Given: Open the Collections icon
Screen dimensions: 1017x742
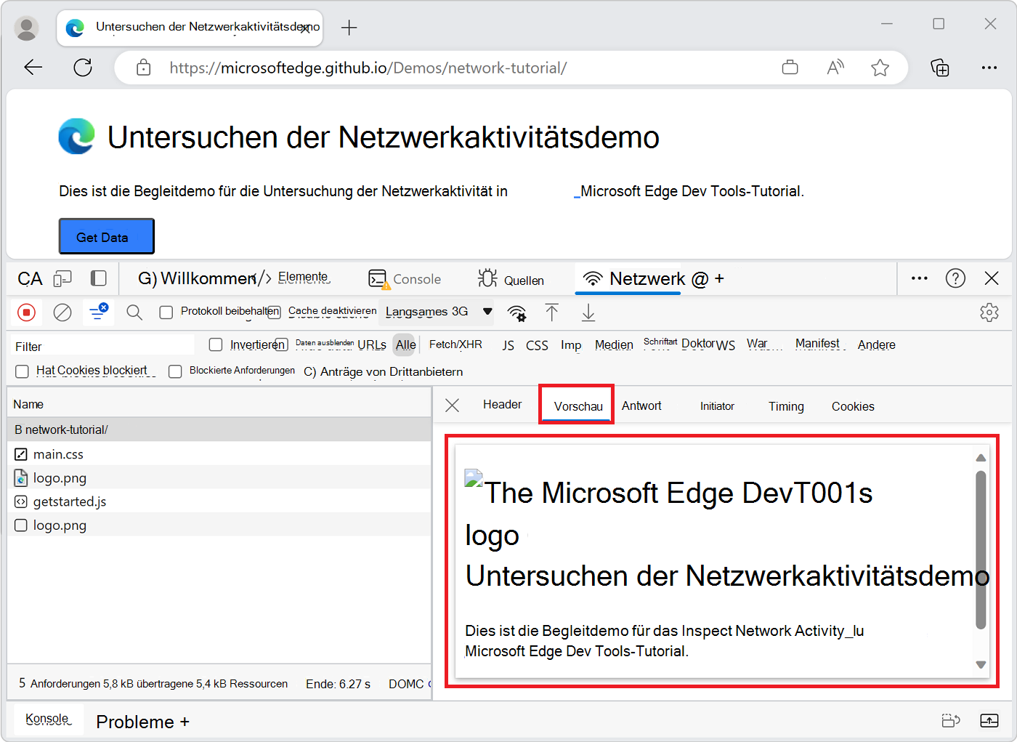Looking at the screenshot, I should click(x=940, y=68).
